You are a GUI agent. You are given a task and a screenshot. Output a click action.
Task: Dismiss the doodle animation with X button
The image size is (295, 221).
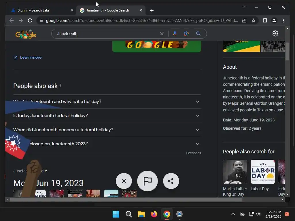(x=124, y=181)
